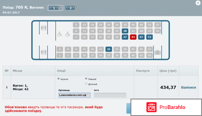Viewport: 202px width, 116px height.
Task: Deselect the red seat 42
Action: [133, 37]
